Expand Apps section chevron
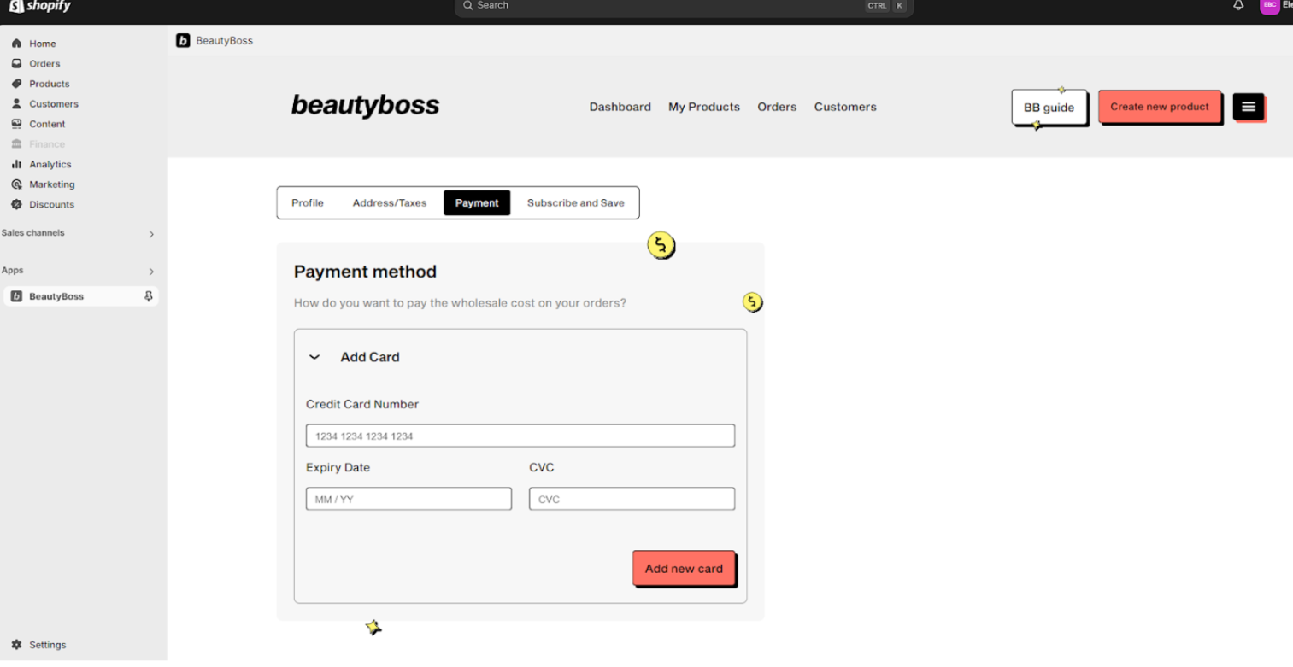1293x667 pixels. pyautogui.click(x=151, y=272)
